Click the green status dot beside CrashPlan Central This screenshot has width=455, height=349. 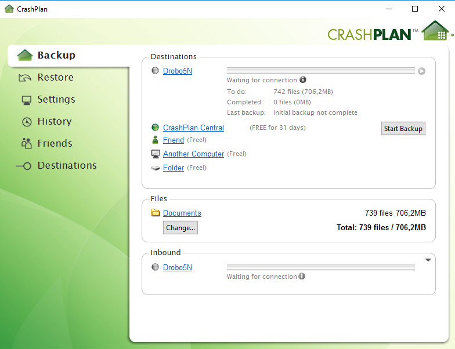(x=156, y=128)
